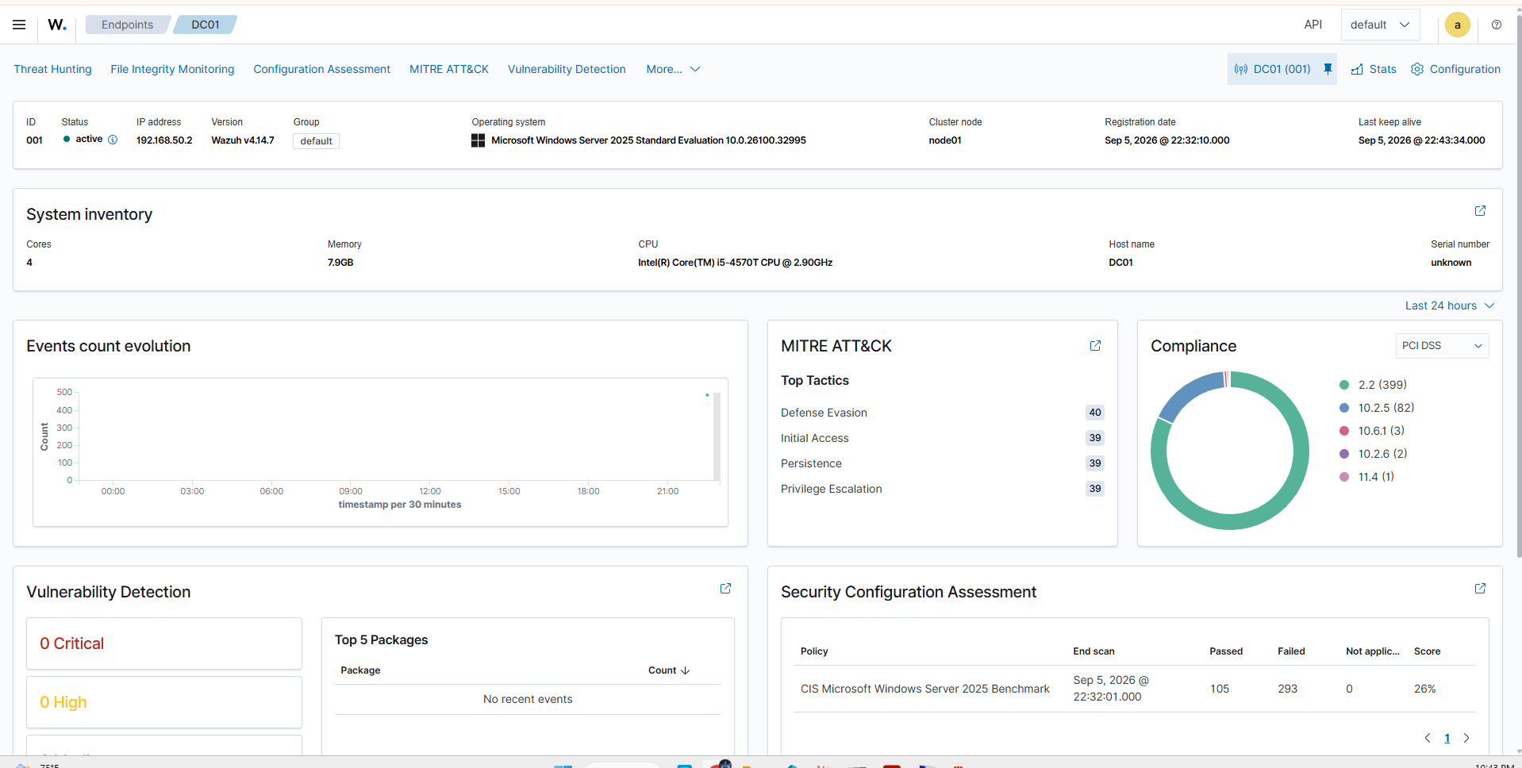Go to the Endpoints breadcrumb
Viewport: 1522px width, 768px height.
coord(127,25)
